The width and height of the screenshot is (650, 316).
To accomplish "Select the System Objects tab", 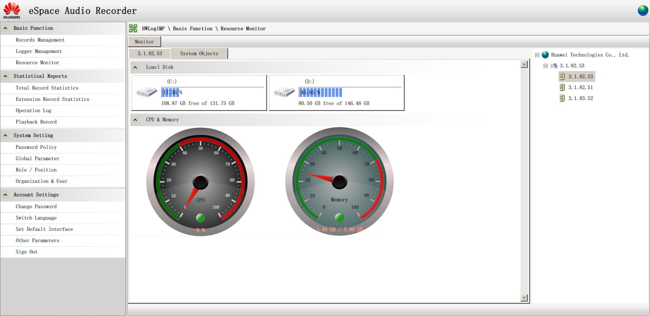I will (x=199, y=53).
